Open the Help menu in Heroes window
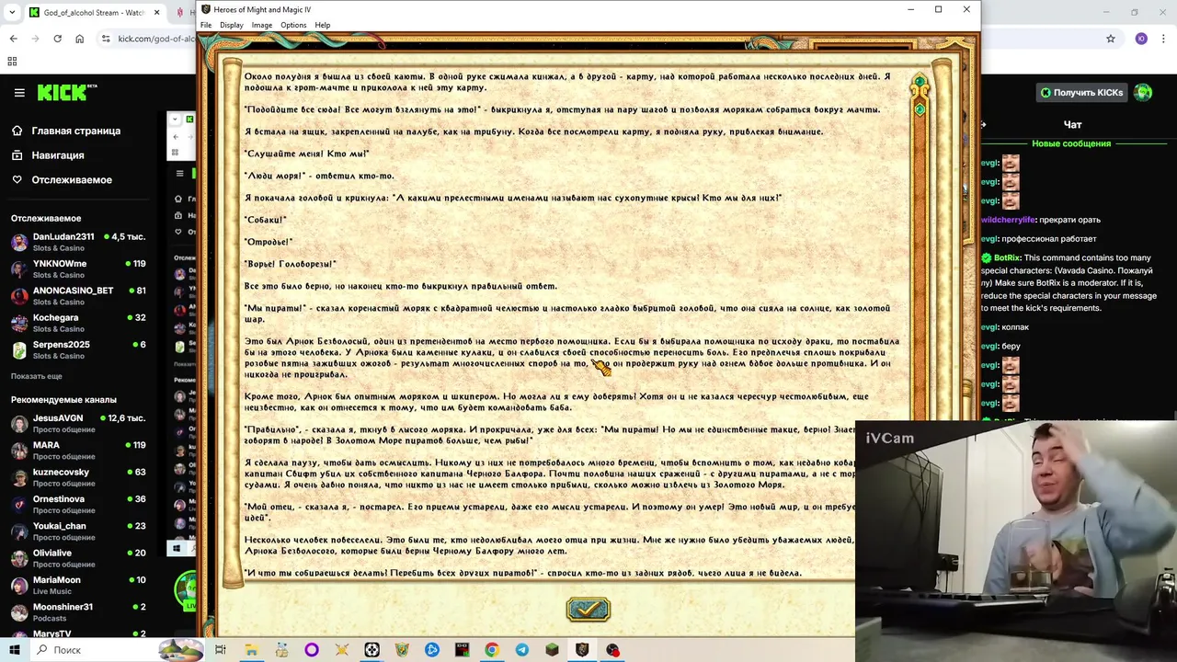 (x=323, y=25)
